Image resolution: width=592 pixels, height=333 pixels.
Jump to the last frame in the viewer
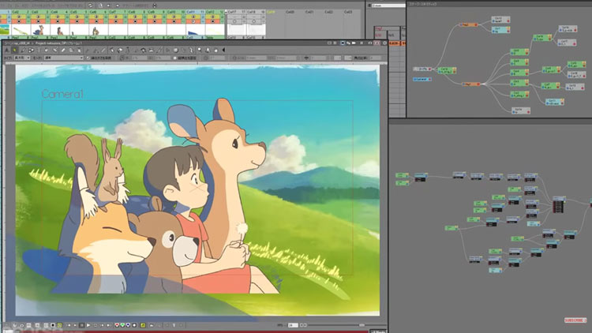click(x=108, y=325)
